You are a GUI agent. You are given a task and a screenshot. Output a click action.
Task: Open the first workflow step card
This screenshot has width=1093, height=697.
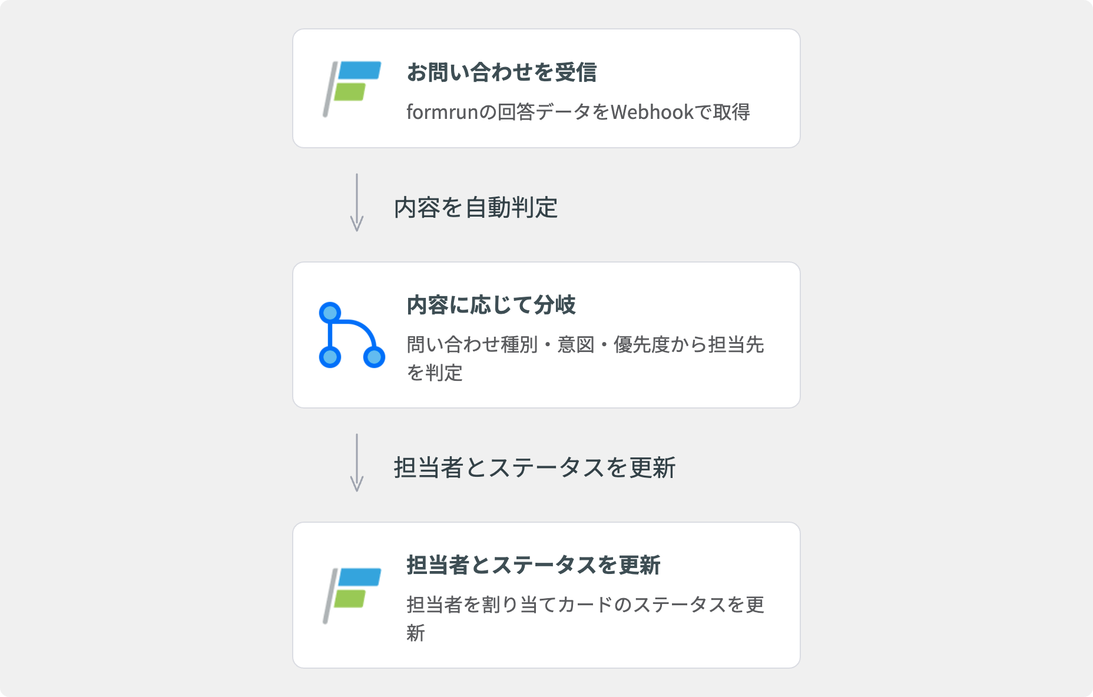pyautogui.click(x=546, y=88)
